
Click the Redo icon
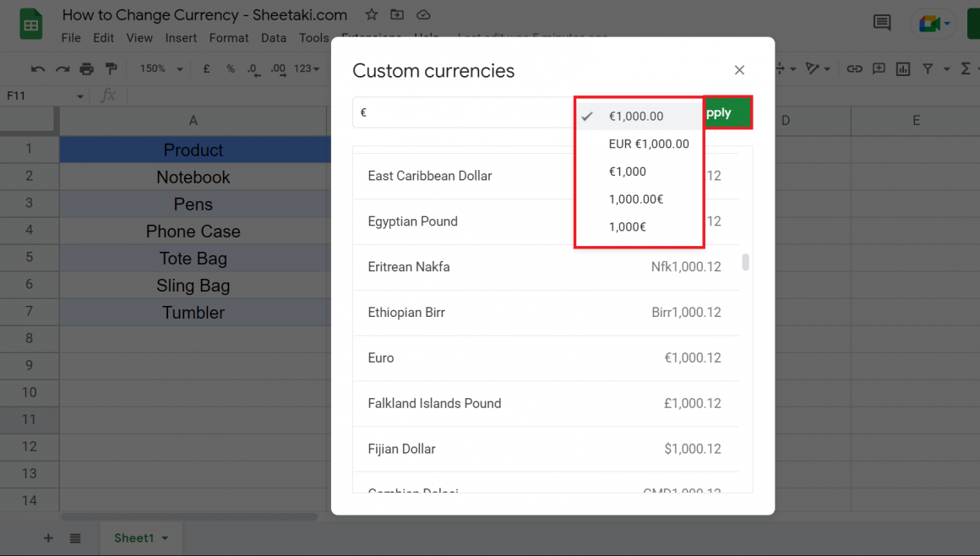61,68
